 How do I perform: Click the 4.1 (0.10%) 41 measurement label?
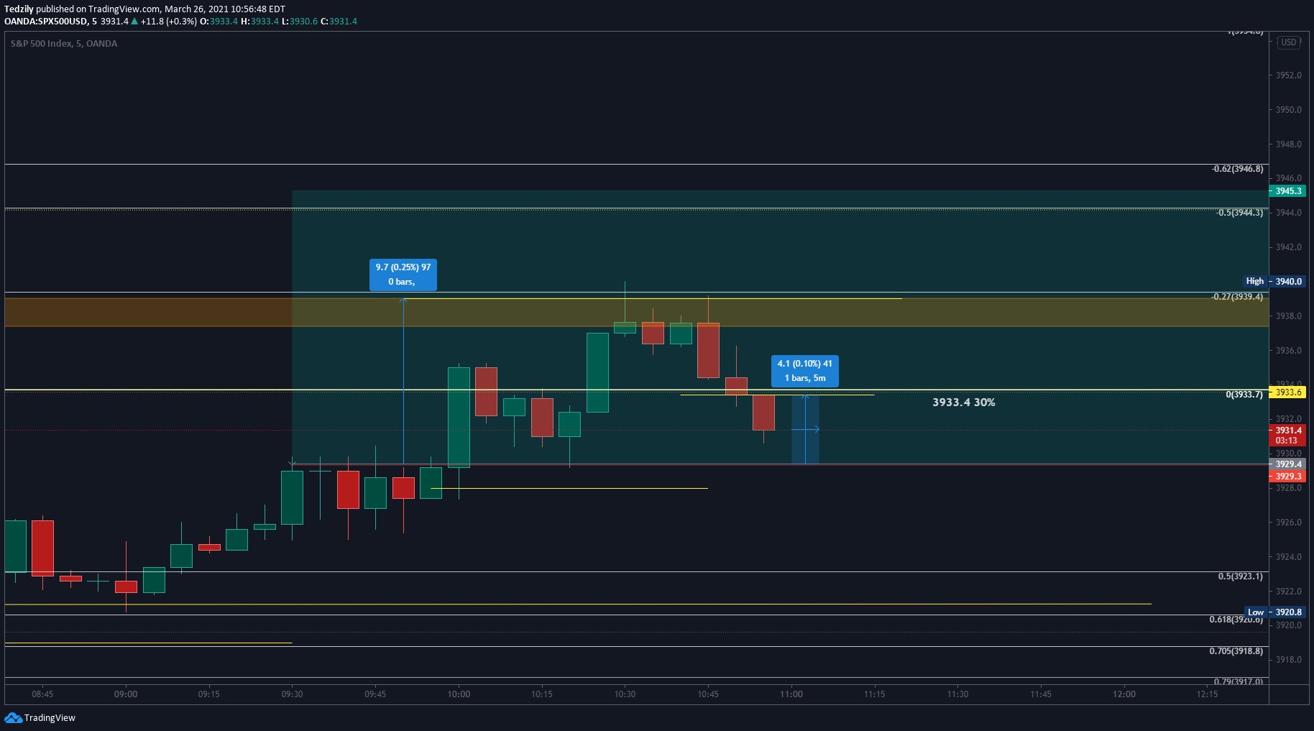pyautogui.click(x=805, y=371)
